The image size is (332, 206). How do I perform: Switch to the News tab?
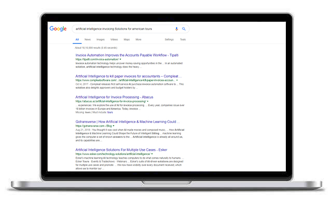pyautogui.click(x=88, y=39)
